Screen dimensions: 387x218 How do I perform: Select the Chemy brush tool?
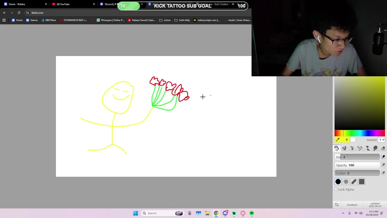[x=368, y=148]
